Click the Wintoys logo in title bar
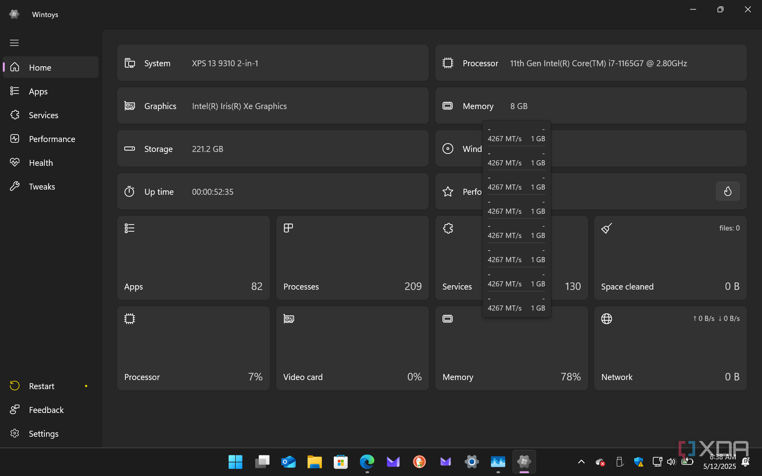This screenshot has height=476, width=762. (14, 14)
